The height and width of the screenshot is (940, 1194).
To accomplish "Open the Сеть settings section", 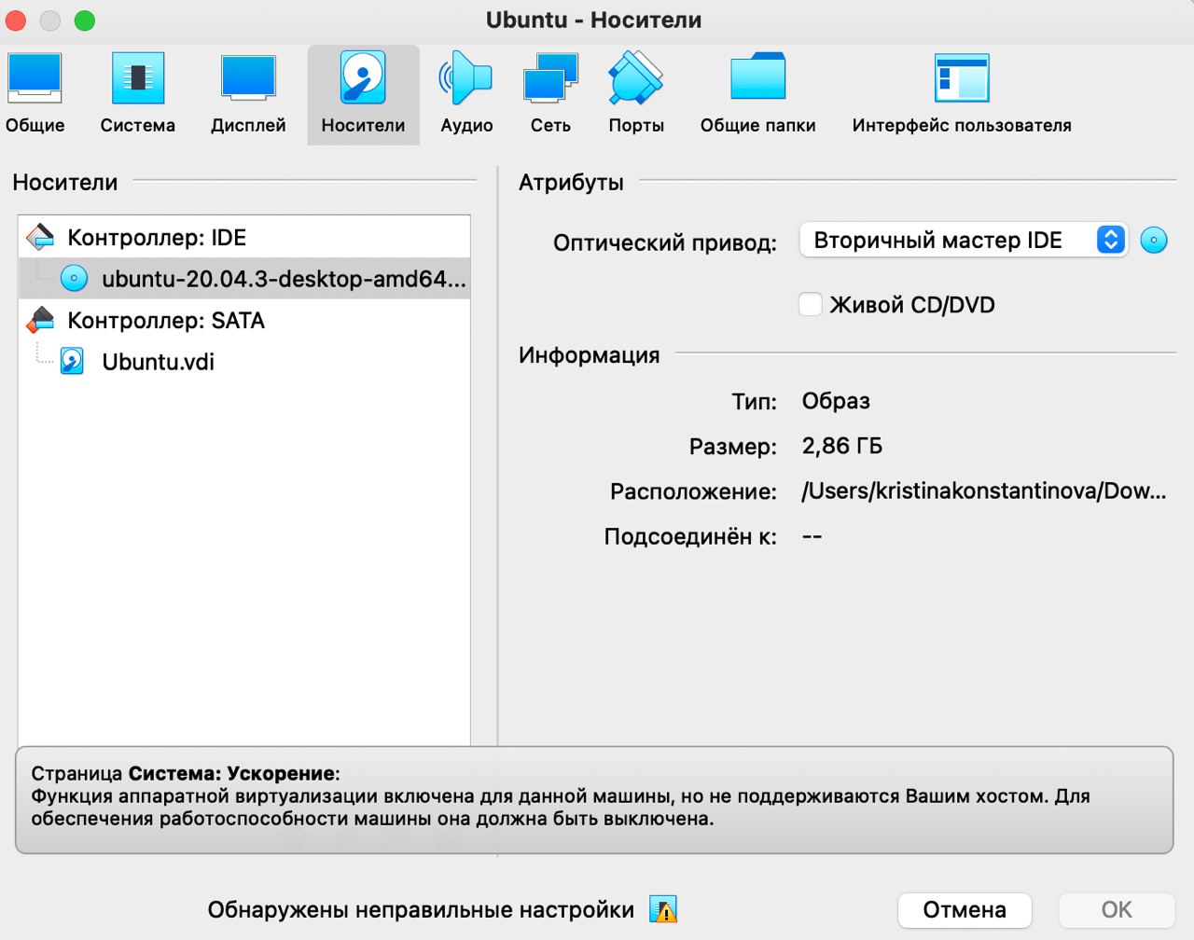I will pyautogui.click(x=550, y=94).
